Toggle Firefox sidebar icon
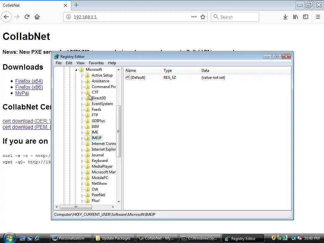This screenshot has height=243, width=324. point(306,17)
